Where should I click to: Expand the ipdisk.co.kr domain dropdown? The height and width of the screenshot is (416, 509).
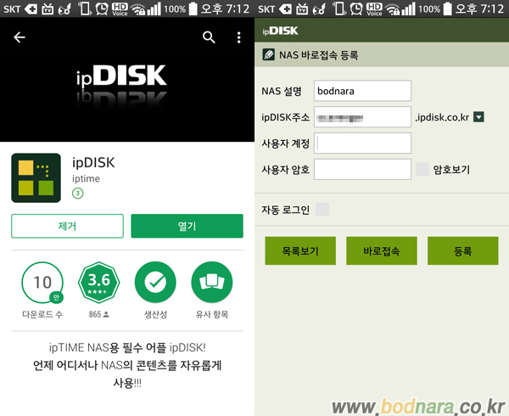click(478, 116)
